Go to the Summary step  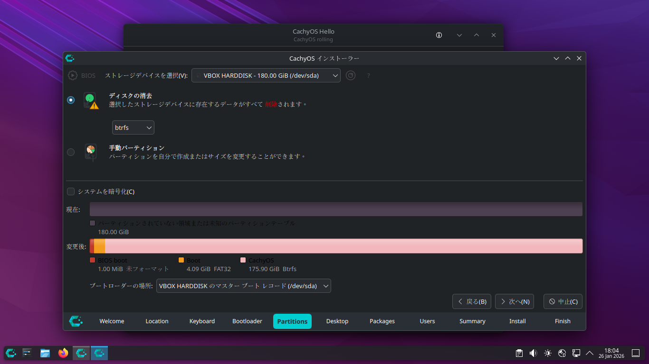472,321
